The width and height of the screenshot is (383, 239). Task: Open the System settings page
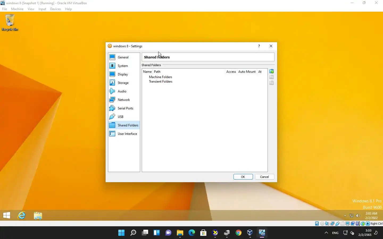point(124,66)
